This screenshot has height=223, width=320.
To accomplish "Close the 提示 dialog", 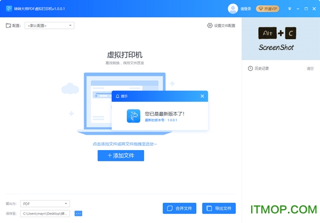I will tap(202, 96).
